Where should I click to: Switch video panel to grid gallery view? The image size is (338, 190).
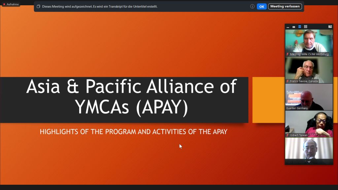coord(306,27)
